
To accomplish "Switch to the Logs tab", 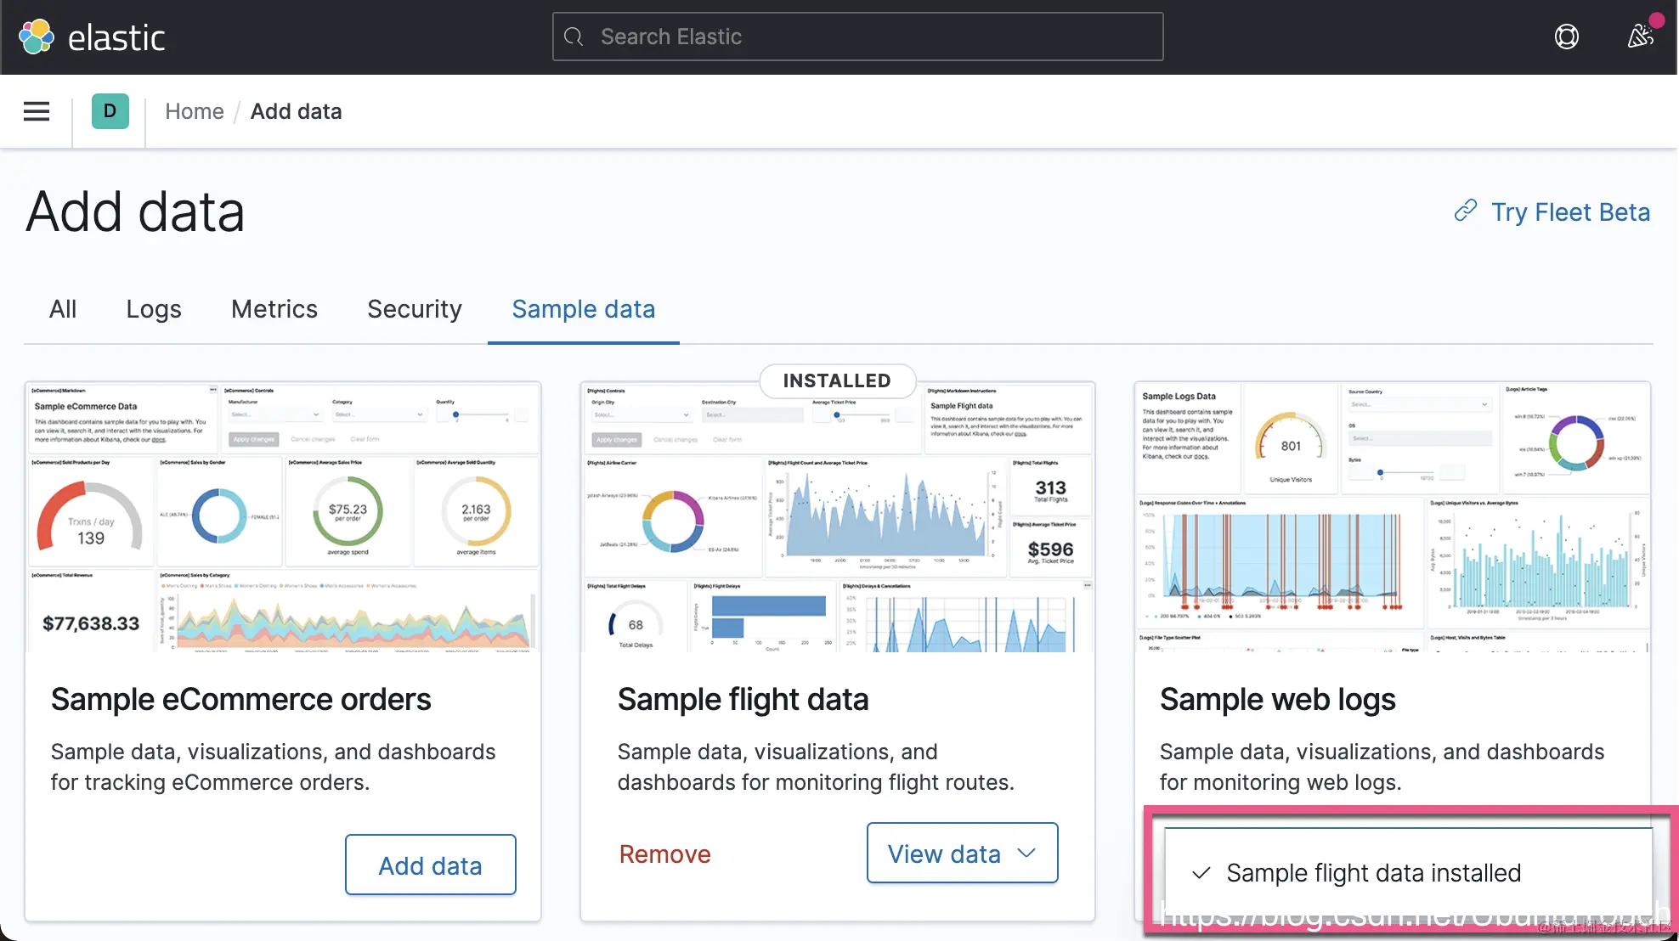I will [154, 309].
